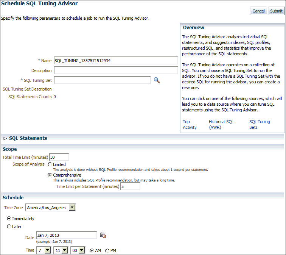Screen dimensions: 286x255
Task: Click into the Description text field
Action: coord(116,70)
